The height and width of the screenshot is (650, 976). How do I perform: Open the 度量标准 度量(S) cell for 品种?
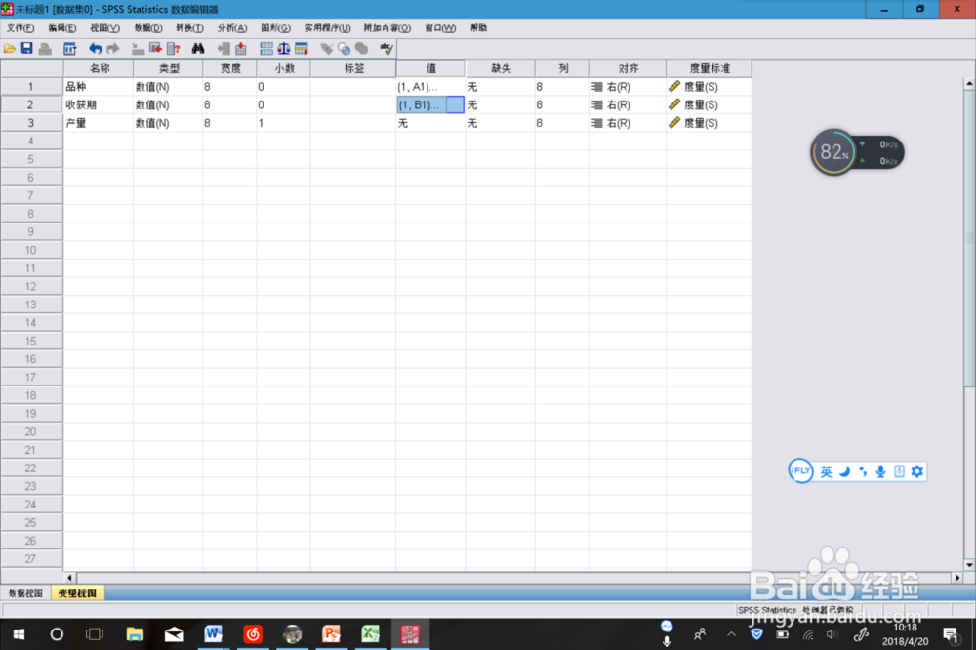(x=709, y=87)
